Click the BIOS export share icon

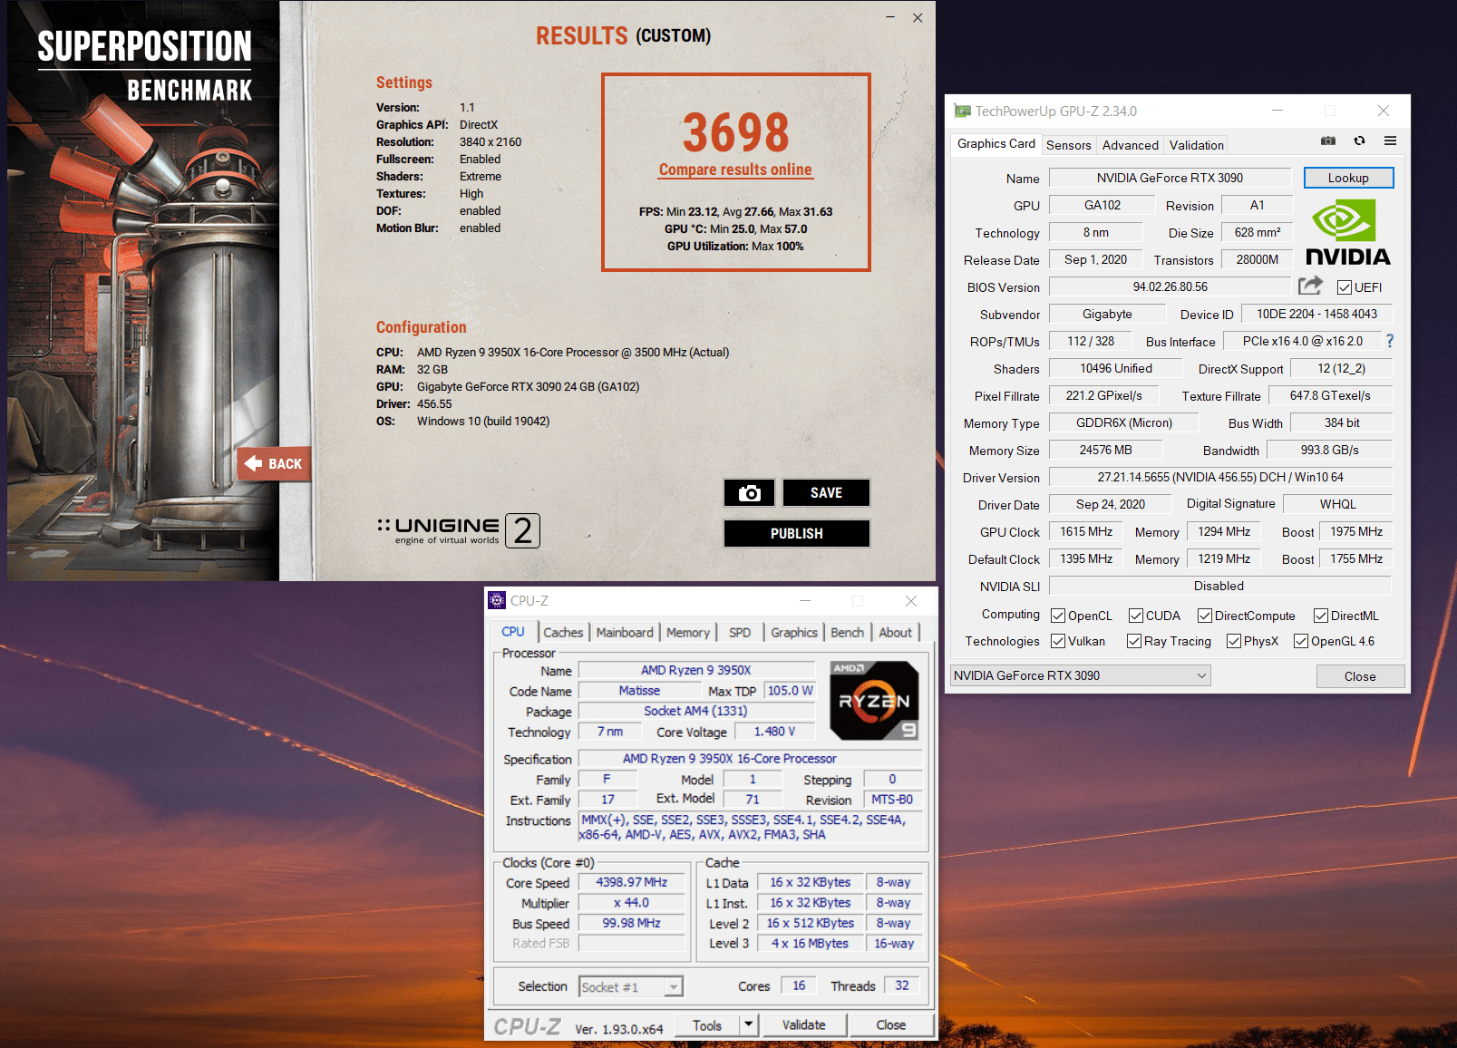pyautogui.click(x=1310, y=286)
